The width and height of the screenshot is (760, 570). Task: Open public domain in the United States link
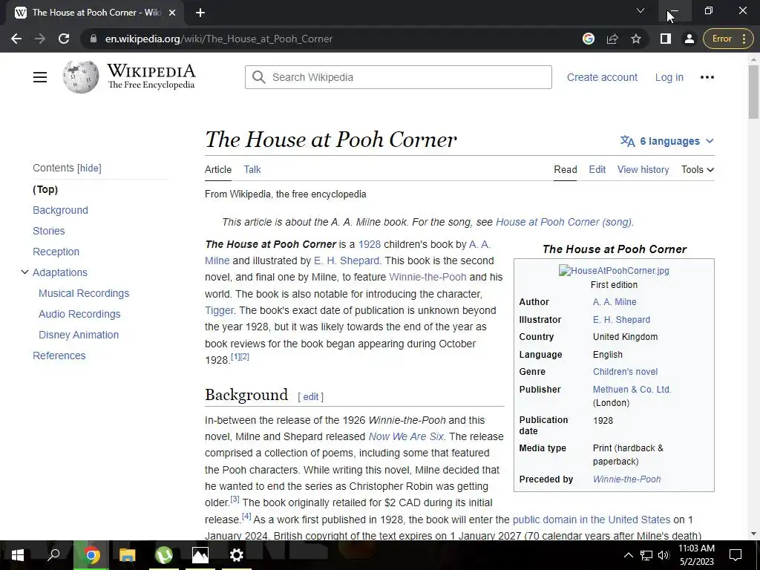click(x=592, y=520)
